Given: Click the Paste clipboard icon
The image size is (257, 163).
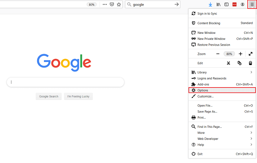Looking at the screenshot, I should tap(250, 63).
